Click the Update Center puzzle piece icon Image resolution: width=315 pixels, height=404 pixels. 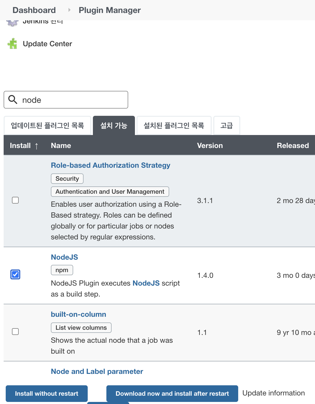(x=12, y=44)
